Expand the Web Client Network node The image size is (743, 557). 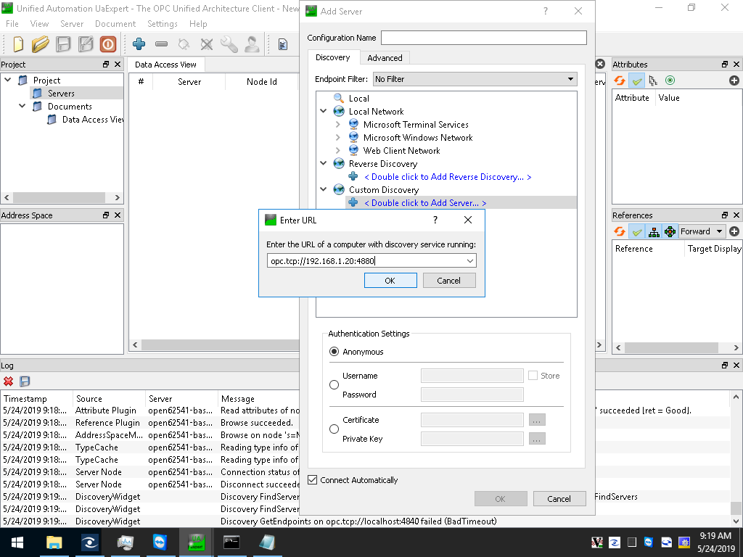[338, 151]
